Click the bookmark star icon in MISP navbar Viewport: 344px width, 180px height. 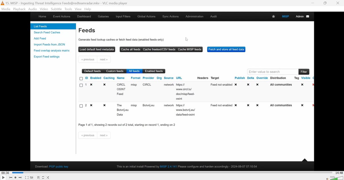tap(273, 17)
